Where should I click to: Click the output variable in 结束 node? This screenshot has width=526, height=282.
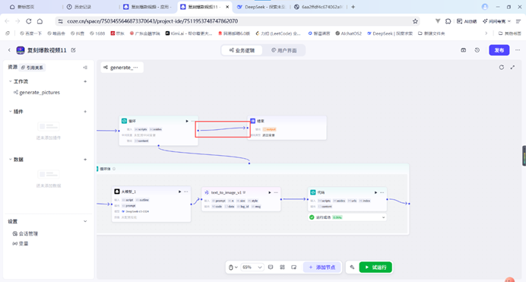[270, 129]
